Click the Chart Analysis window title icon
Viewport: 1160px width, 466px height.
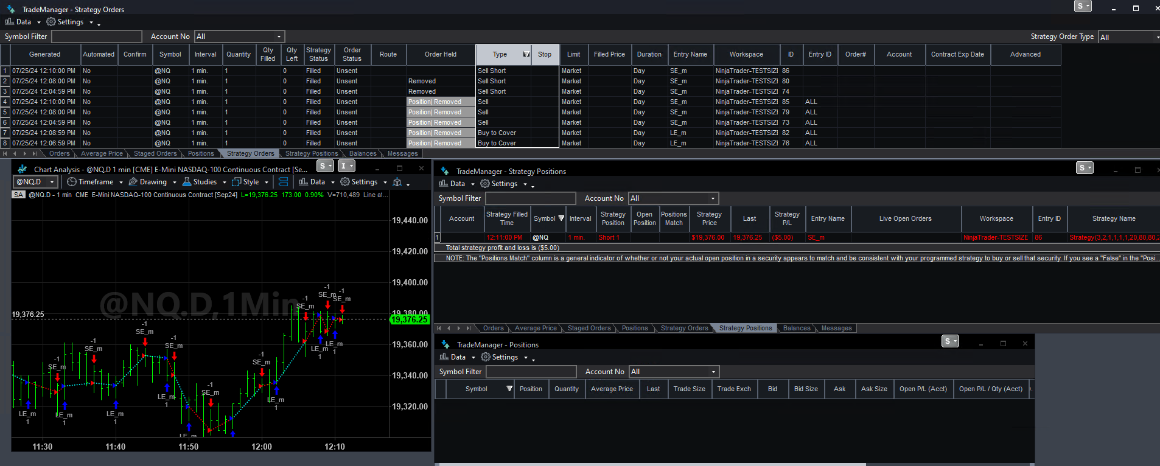[x=23, y=169]
